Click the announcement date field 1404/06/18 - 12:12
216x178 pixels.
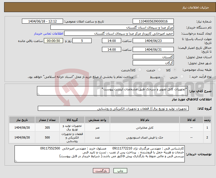tap(42, 21)
